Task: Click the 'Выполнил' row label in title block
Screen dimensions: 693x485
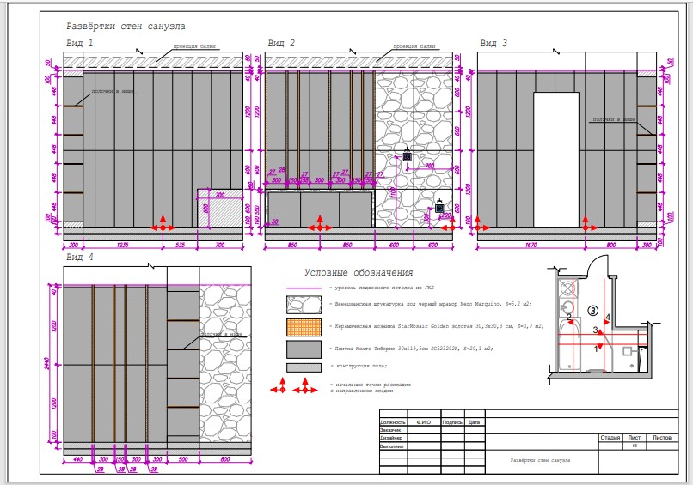Action: [391, 446]
